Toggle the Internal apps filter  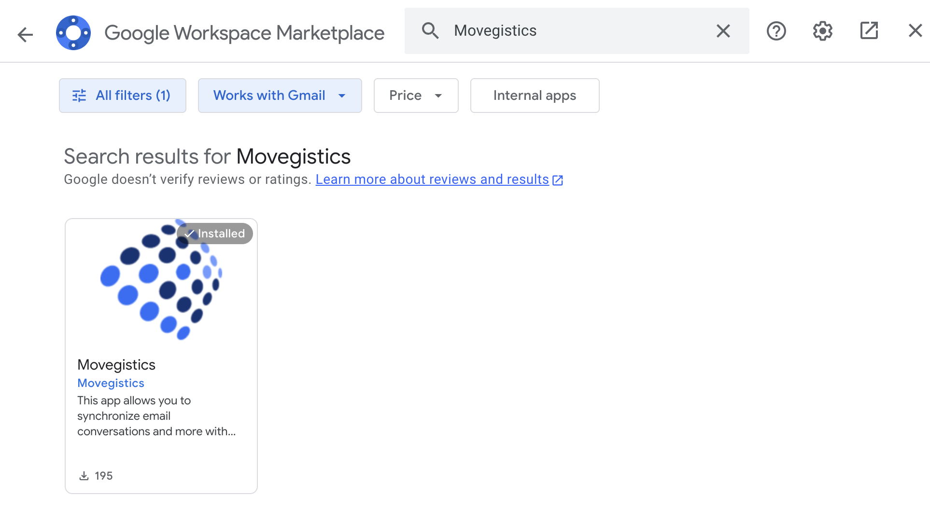(535, 96)
